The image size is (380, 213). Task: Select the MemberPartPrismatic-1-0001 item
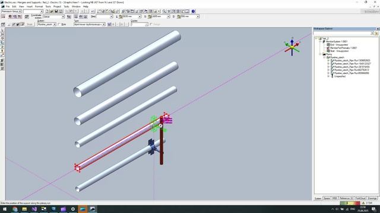[343, 48]
